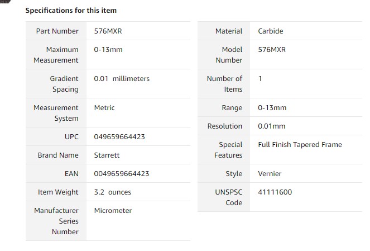
Task: Click the Range value 0-13mm
Action: 272,108
